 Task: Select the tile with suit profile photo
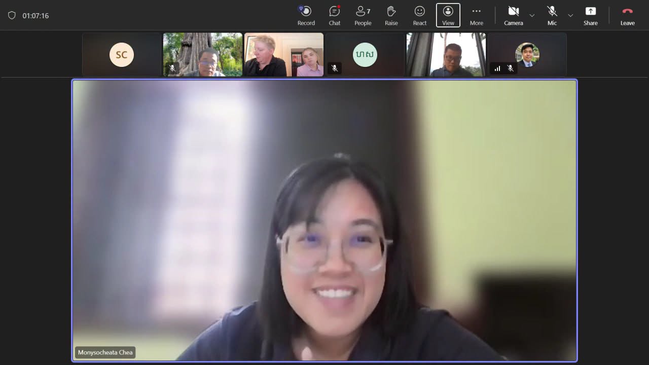[x=527, y=55]
